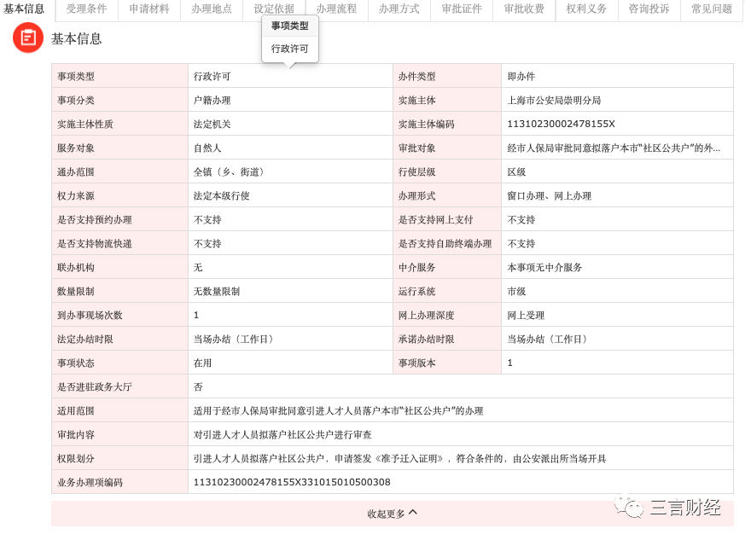Image resolution: width=745 pixels, height=540 pixels.
Task: Click the 无 value for 联办机构
Action: click(198, 267)
